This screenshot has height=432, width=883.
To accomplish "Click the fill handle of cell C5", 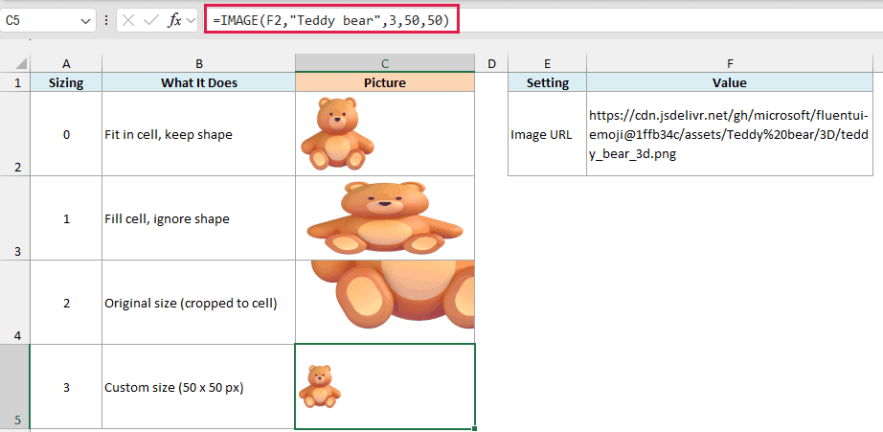I will click(475, 429).
